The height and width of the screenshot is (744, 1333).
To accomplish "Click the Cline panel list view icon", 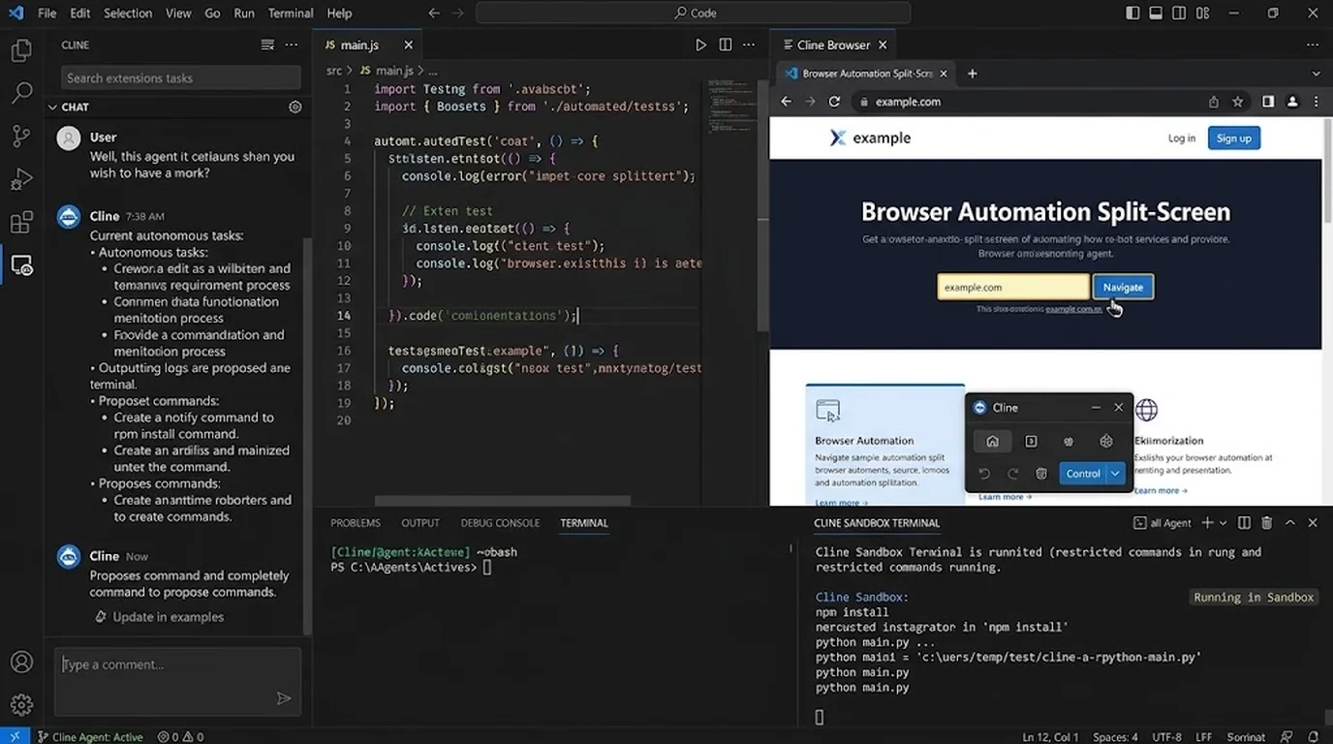I will pyautogui.click(x=267, y=45).
